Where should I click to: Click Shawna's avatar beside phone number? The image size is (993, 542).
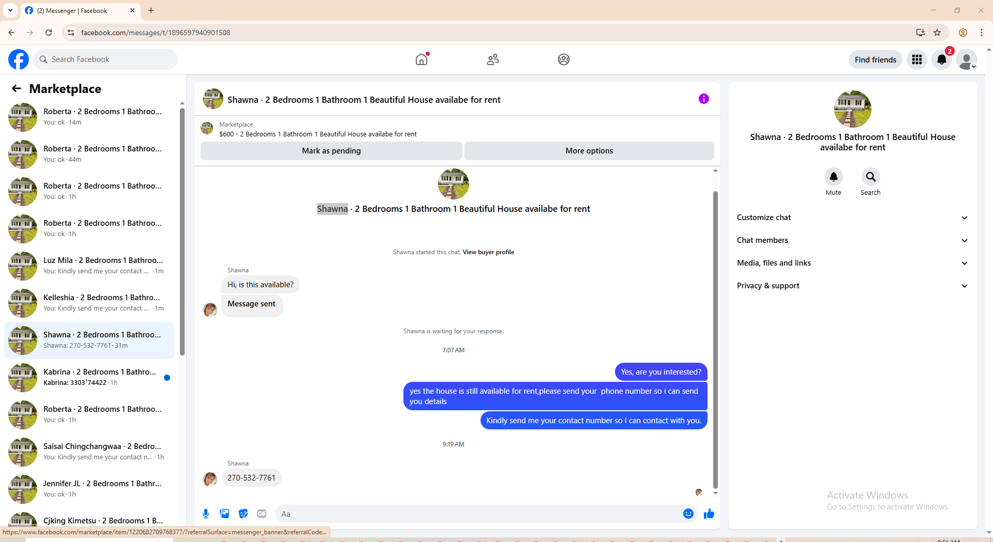coord(210,479)
